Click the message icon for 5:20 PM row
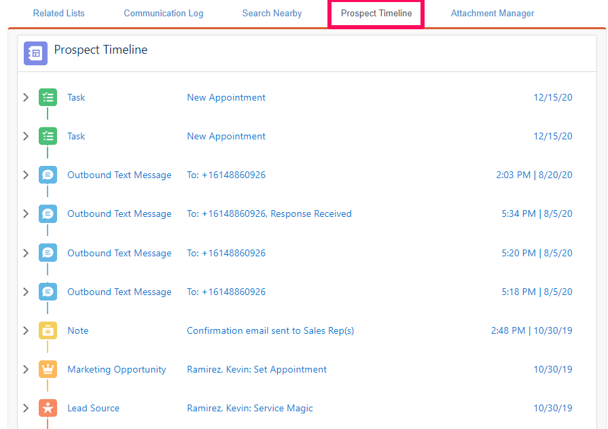 pos(48,253)
